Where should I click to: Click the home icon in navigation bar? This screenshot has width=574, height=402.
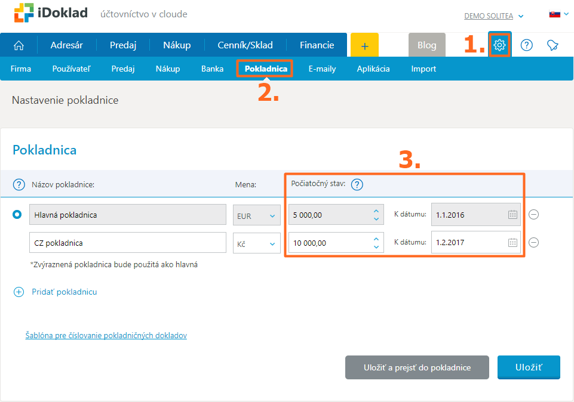tap(19, 45)
